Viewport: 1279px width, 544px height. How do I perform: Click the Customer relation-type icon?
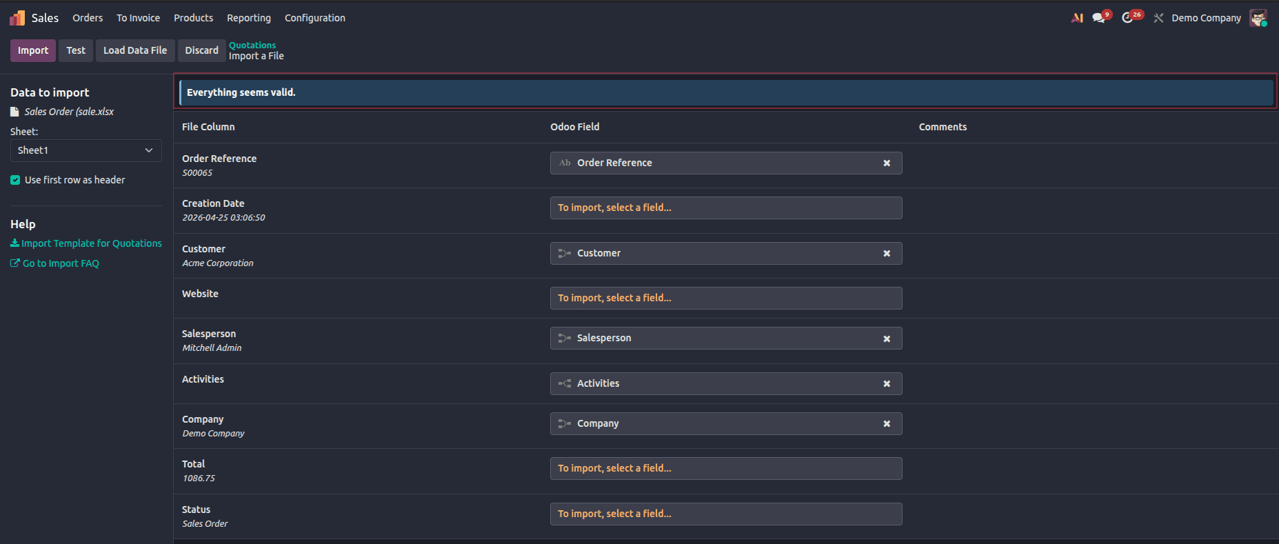[565, 253]
